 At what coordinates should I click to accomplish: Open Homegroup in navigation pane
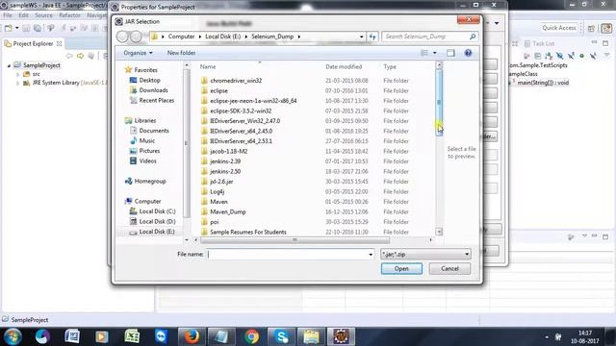click(x=150, y=182)
